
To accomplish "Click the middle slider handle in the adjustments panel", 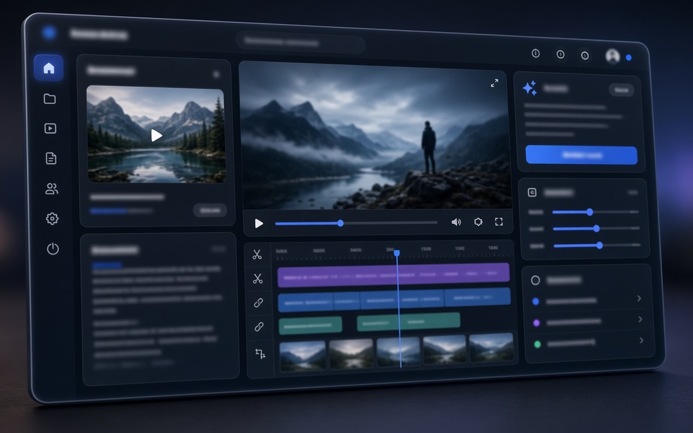I will (596, 228).
